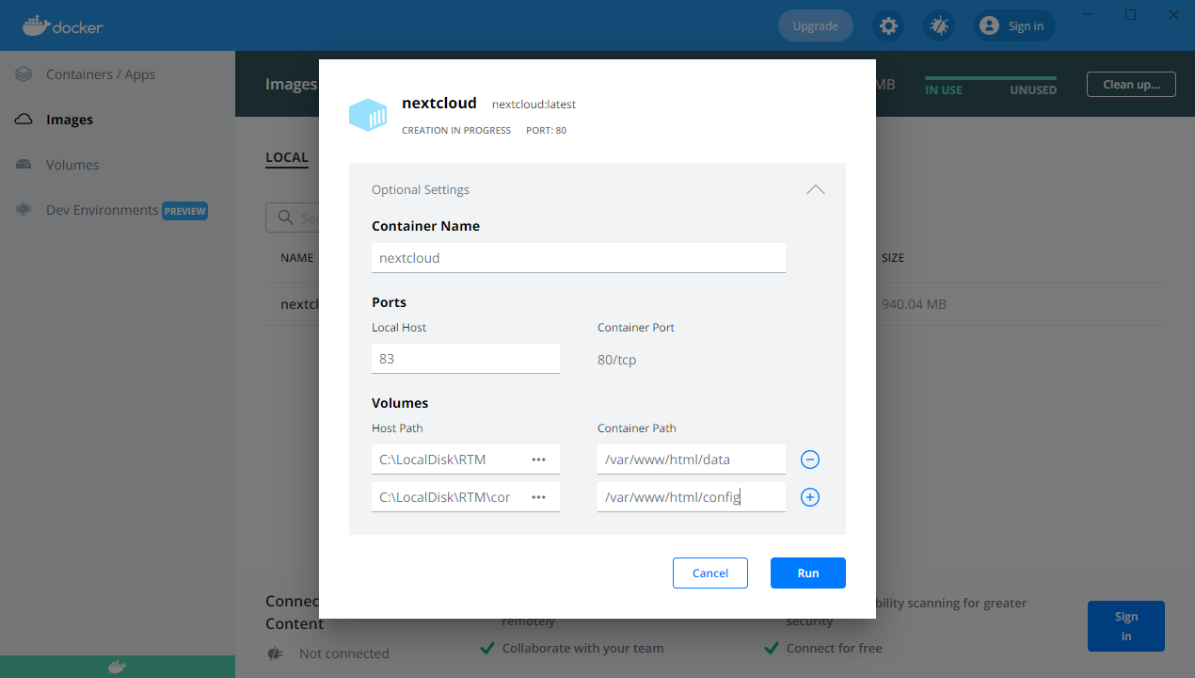The width and height of the screenshot is (1195, 678).
Task: Click the Not connected status text
Action: [x=343, y=654]
